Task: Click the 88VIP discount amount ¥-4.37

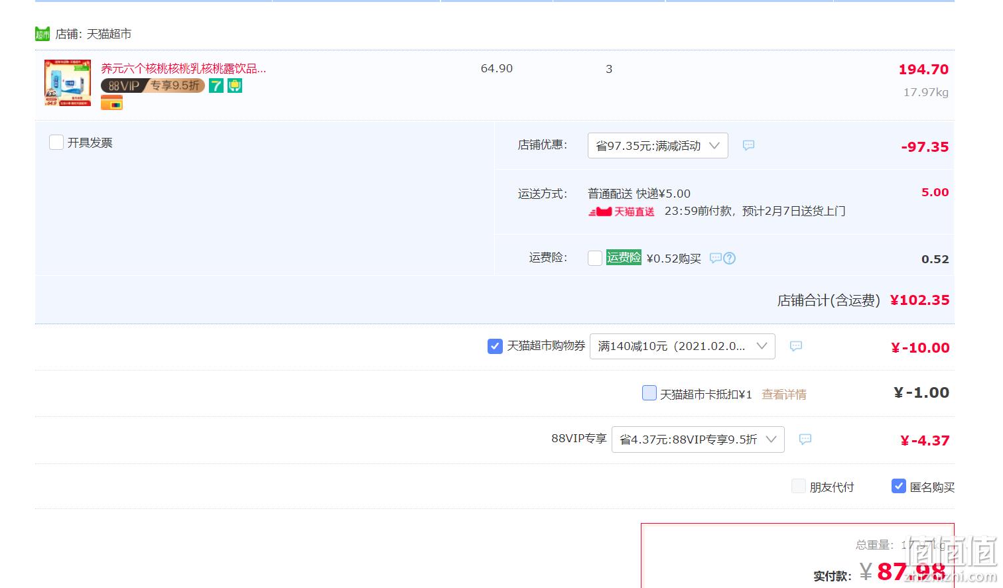Action: (925, 441)
